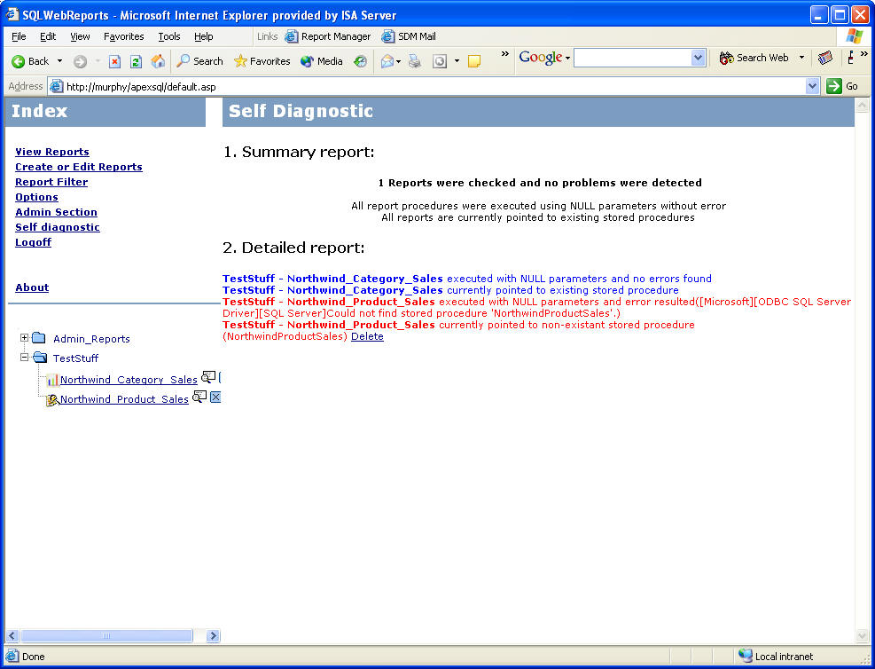Open the Admin Section link
Screen dimensions: 875x669
56,212
